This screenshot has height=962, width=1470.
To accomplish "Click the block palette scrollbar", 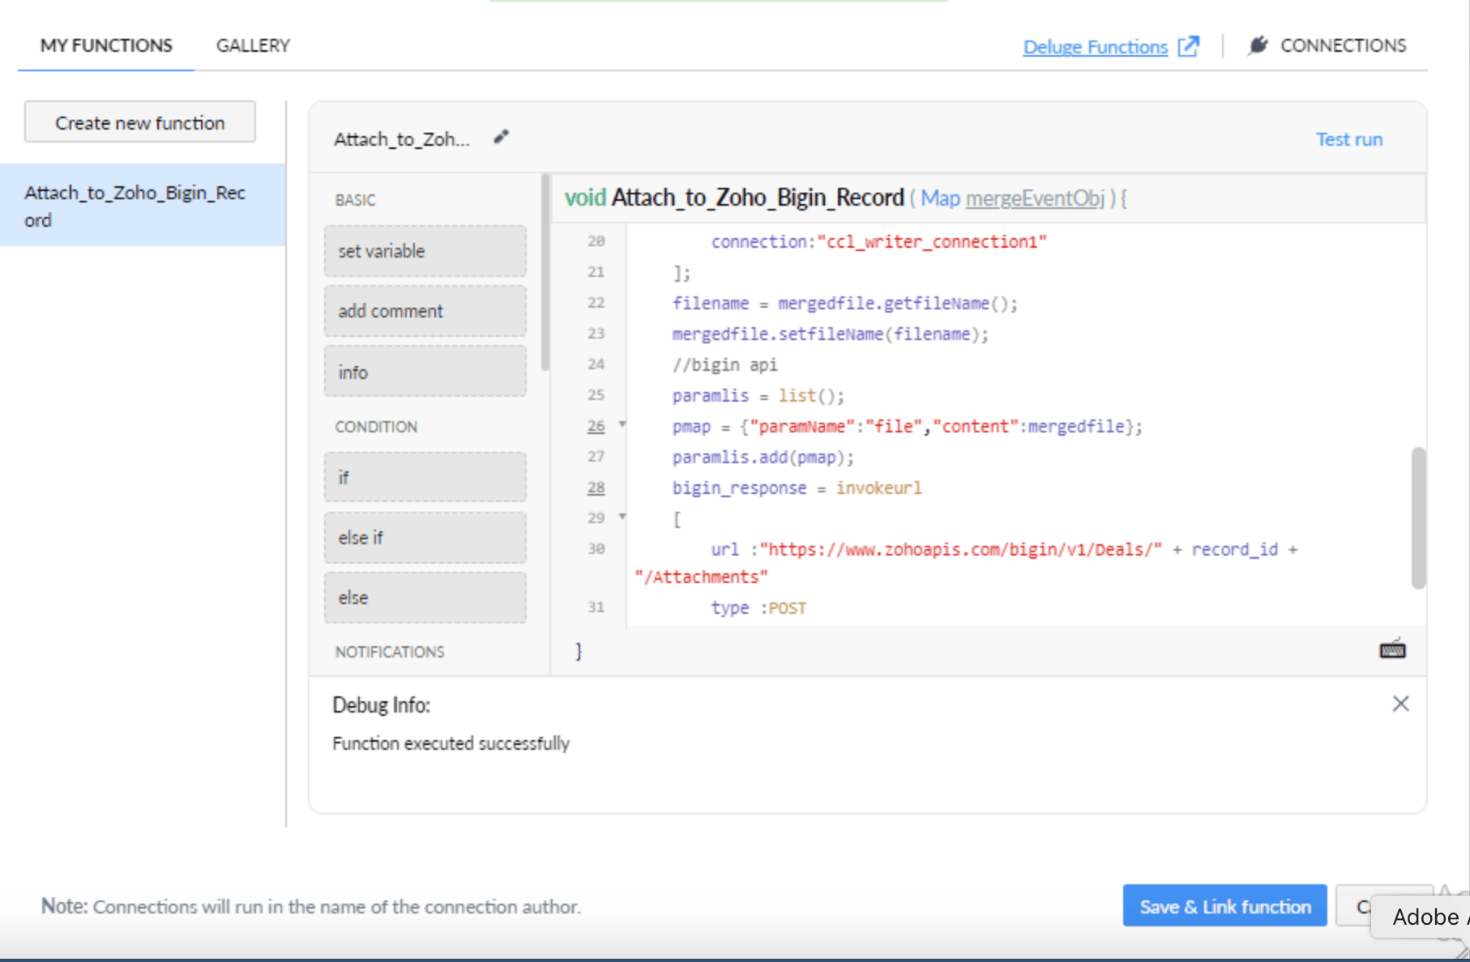I will click(545, 272).
